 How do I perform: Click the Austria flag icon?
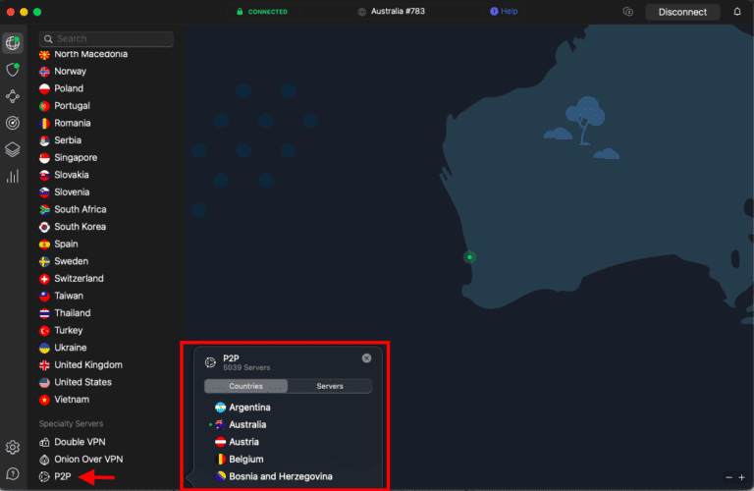[x=220, y=442]
